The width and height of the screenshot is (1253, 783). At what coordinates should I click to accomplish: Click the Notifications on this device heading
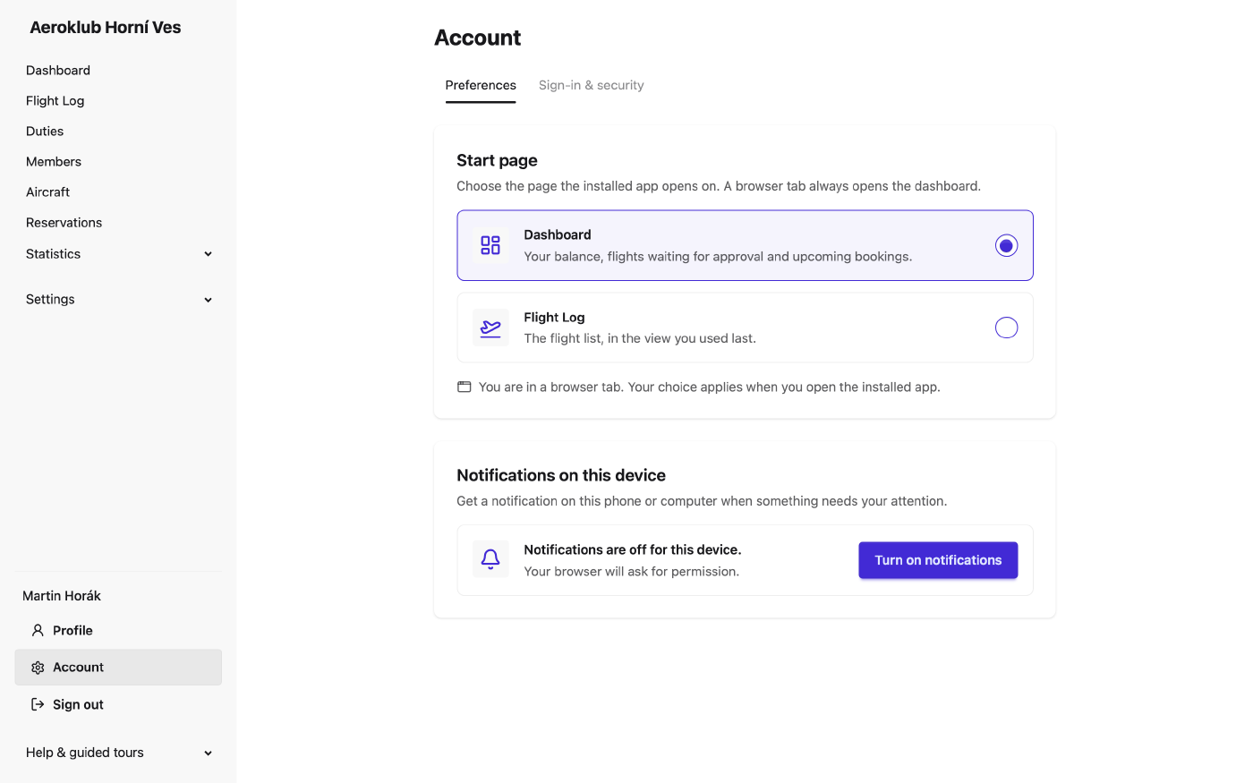(561, 475)
